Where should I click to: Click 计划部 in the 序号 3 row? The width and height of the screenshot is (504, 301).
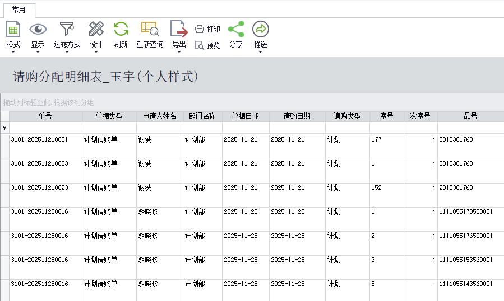195,260
